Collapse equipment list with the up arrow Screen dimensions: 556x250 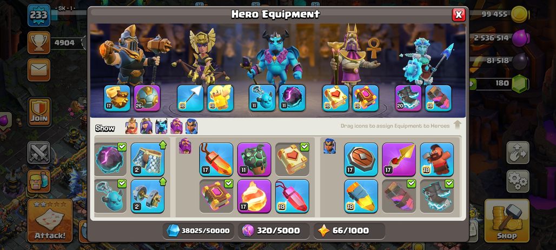tap(458, 125)
